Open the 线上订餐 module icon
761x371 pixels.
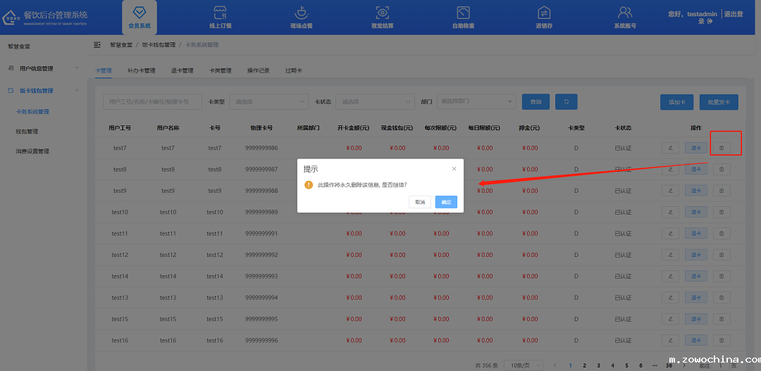(x=220, y=13)
